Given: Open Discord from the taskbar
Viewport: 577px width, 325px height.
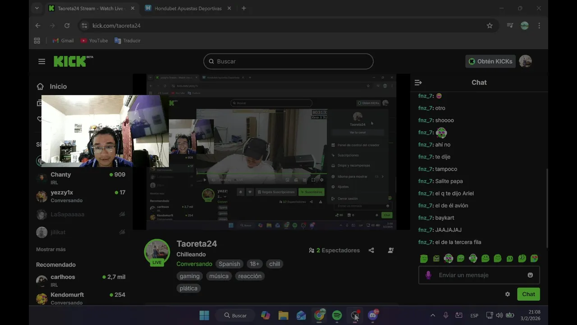Looking at the screenshot, I should coord(373,316).
